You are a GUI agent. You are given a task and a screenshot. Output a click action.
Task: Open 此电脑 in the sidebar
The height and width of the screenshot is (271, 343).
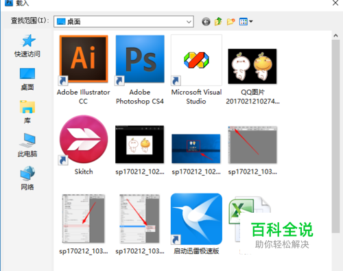point(27,145)
